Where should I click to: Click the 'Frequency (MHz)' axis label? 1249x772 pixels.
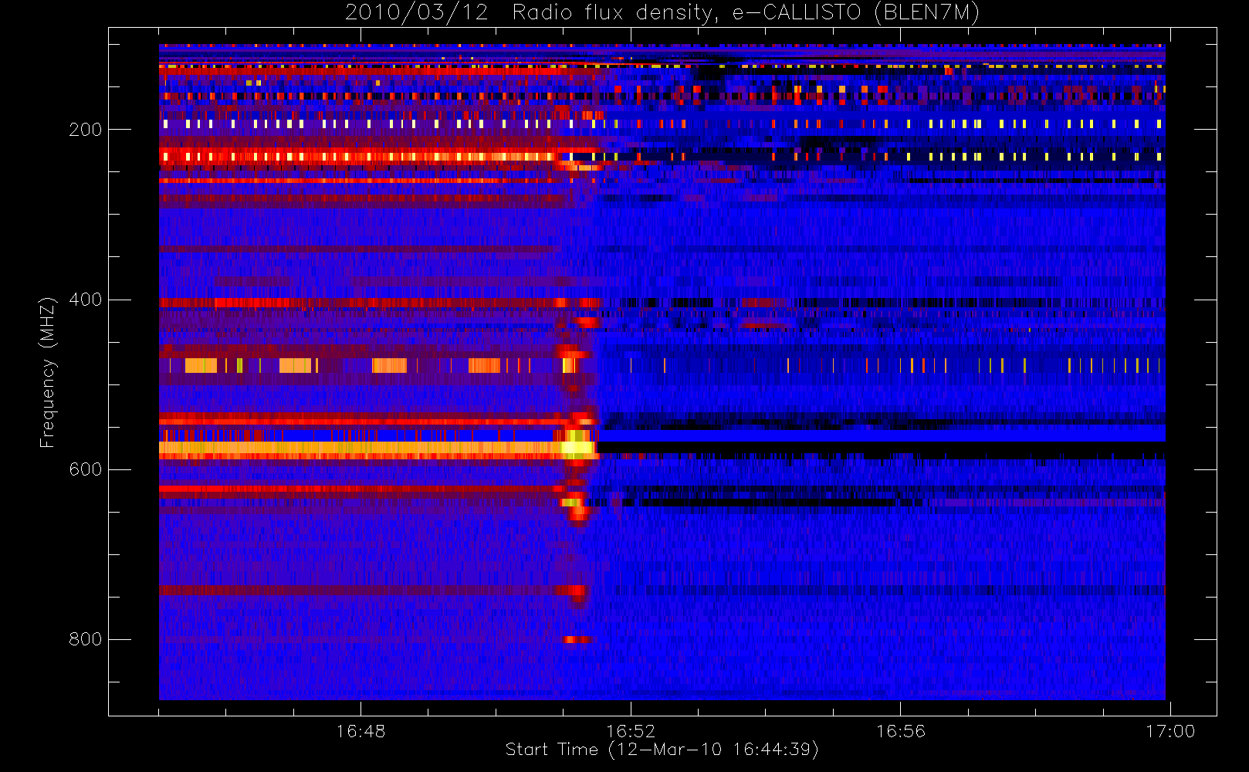[48, 372]
